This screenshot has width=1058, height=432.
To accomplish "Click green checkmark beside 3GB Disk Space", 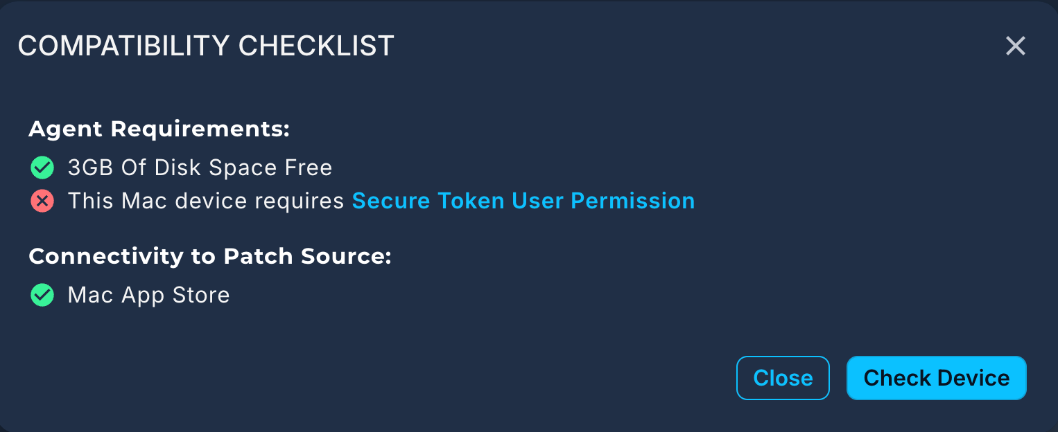I will 42,168.
